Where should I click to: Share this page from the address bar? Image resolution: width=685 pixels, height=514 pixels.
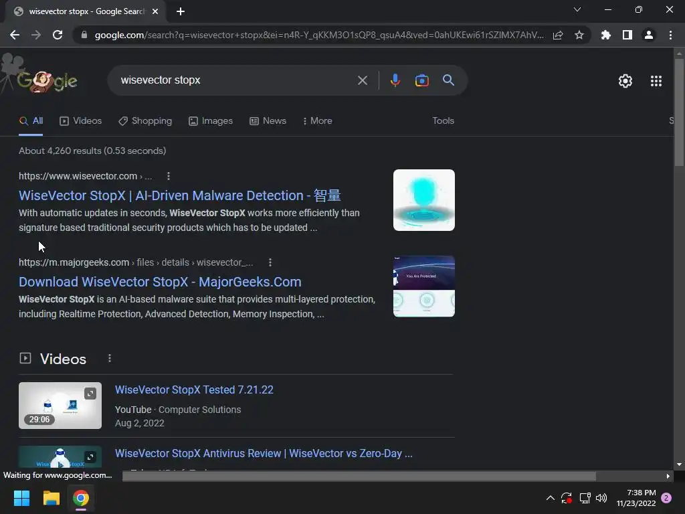[558, 35]
